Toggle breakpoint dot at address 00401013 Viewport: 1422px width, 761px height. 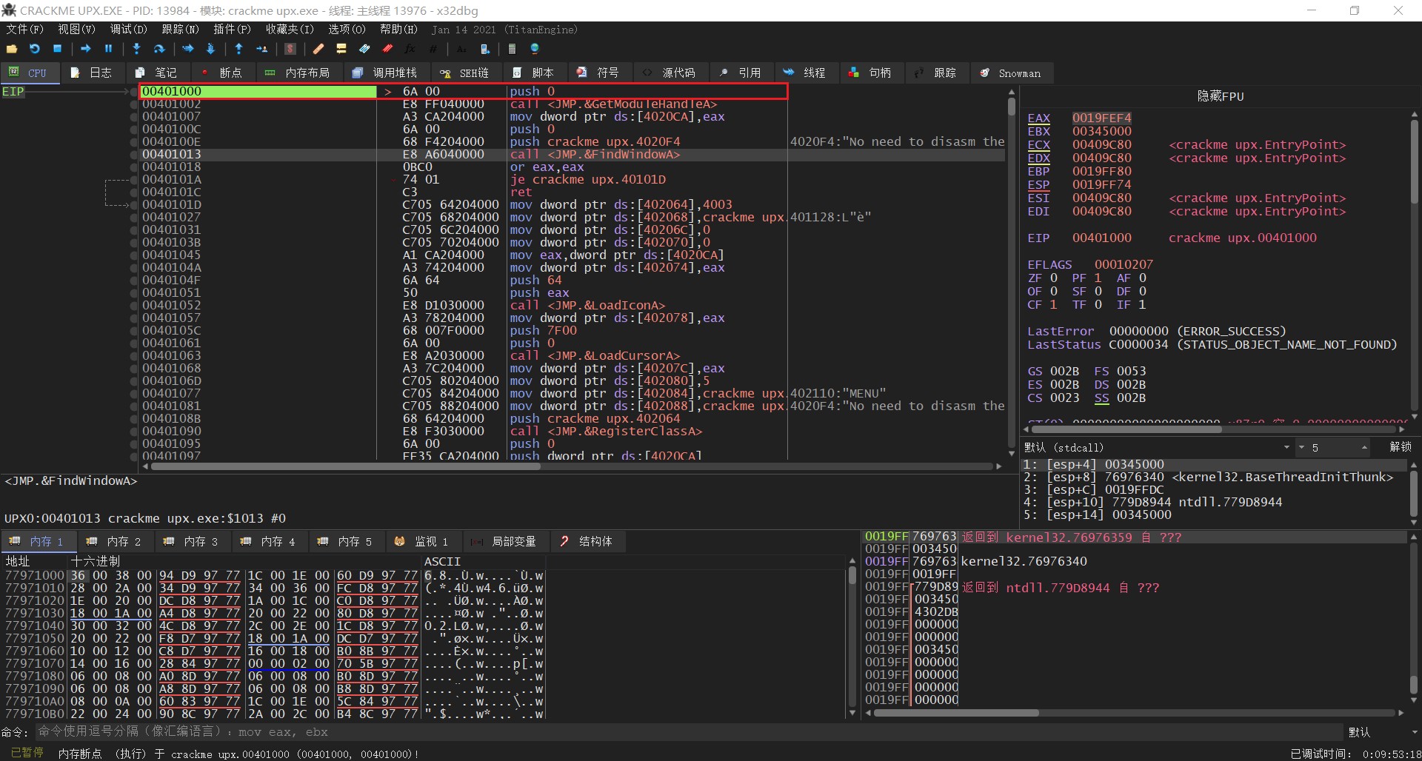pyautogui.click(x=134, y=155)
